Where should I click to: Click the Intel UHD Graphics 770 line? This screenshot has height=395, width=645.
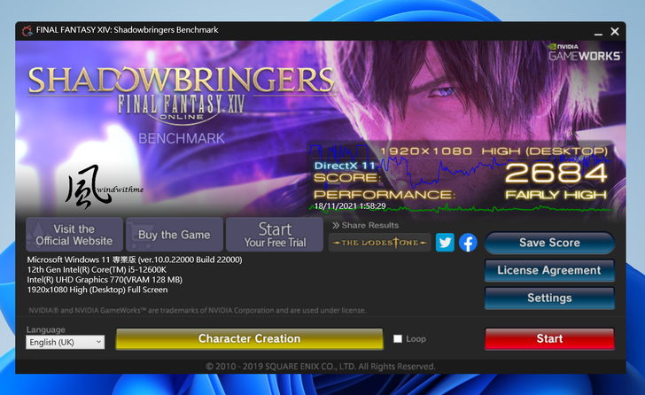[105, 280]
